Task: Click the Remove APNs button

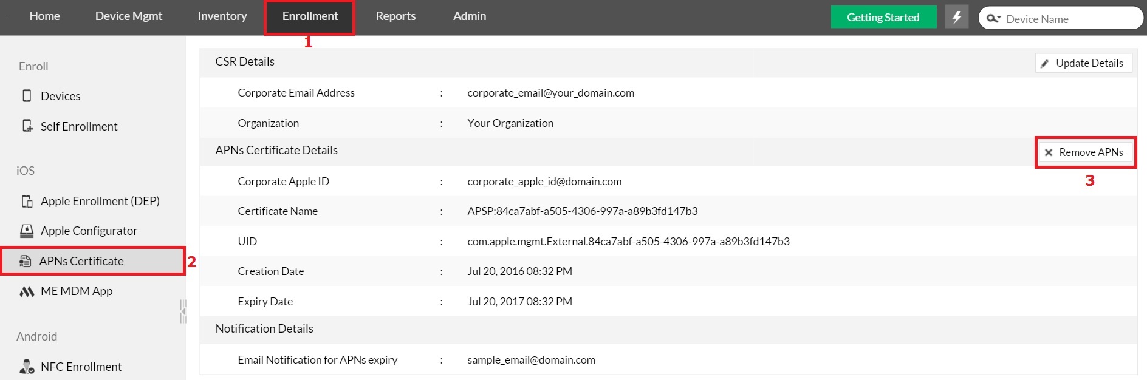Action: pyautogui.click(x=1085, y=152)
